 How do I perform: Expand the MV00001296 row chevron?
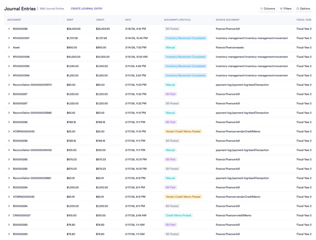click(x=9, y=57)
